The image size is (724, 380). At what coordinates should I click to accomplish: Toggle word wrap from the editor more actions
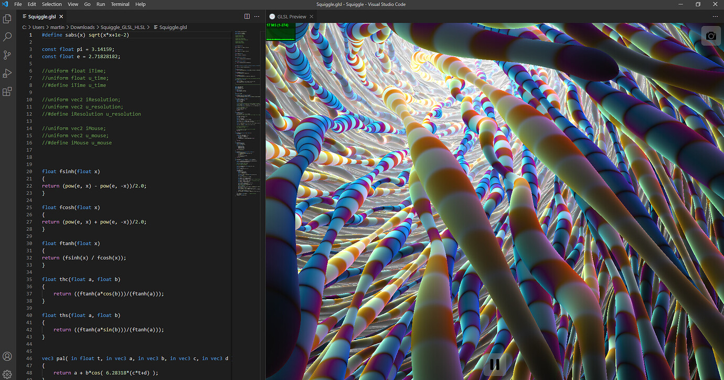257,16
